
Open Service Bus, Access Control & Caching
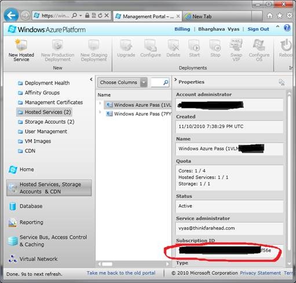coord(47,241)
